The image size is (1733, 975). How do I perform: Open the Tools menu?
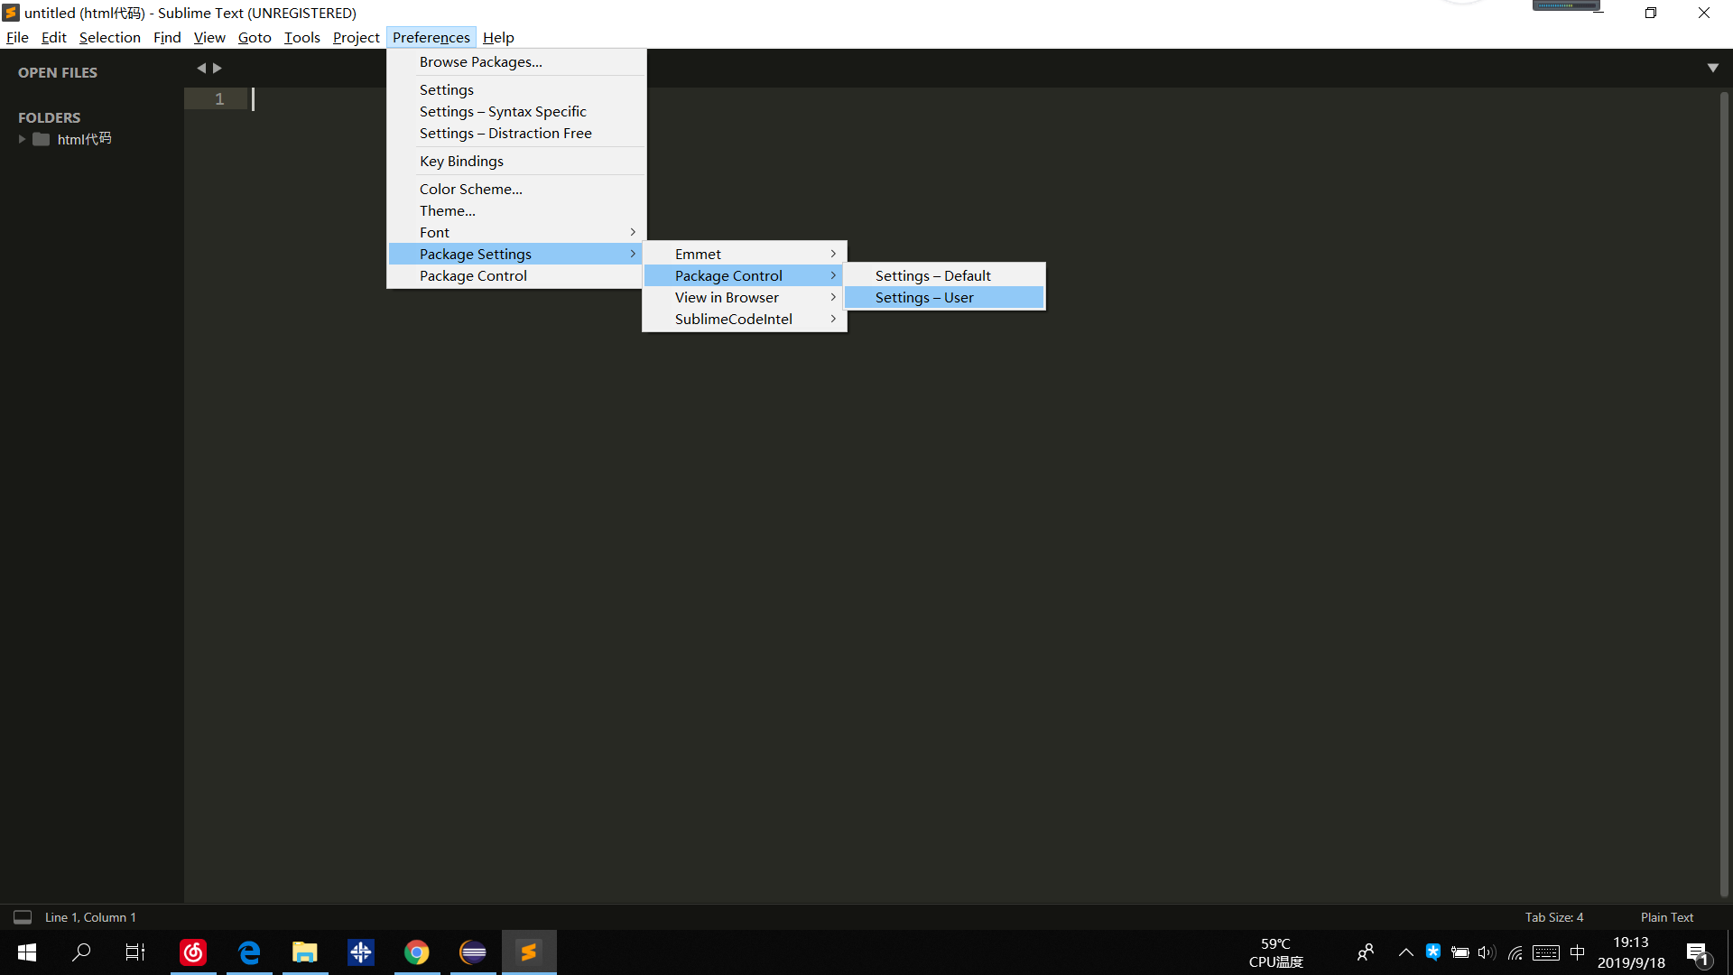pos(302,37)
